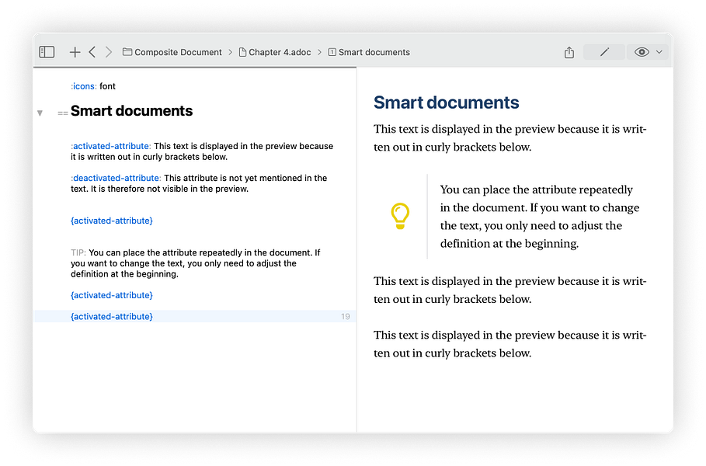Click line number 19 in the editor
The height and width of the screenshot is (466, 706).
click(346, 317)
